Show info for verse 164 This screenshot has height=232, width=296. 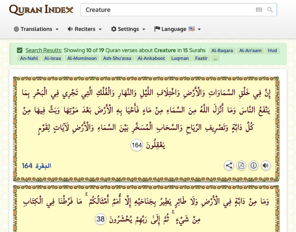click(x=254, y=165)
